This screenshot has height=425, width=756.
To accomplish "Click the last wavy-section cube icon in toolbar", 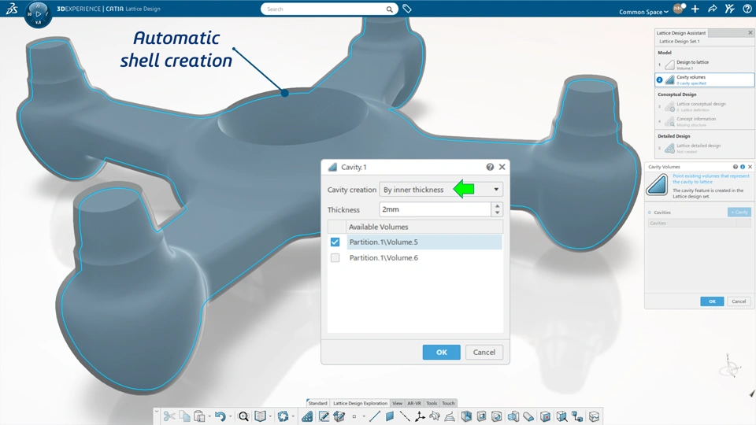I will click(594, 416).
